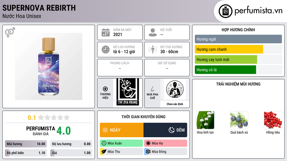Click the star badge icon above Thương hiệu
The height and width of the screenshot is (161, 287).
(105, 89)
